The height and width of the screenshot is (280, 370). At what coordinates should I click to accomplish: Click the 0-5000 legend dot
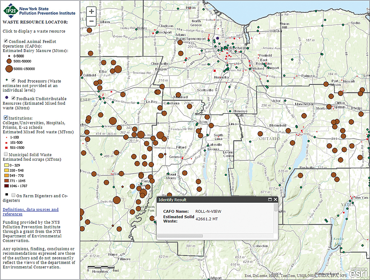9,56
